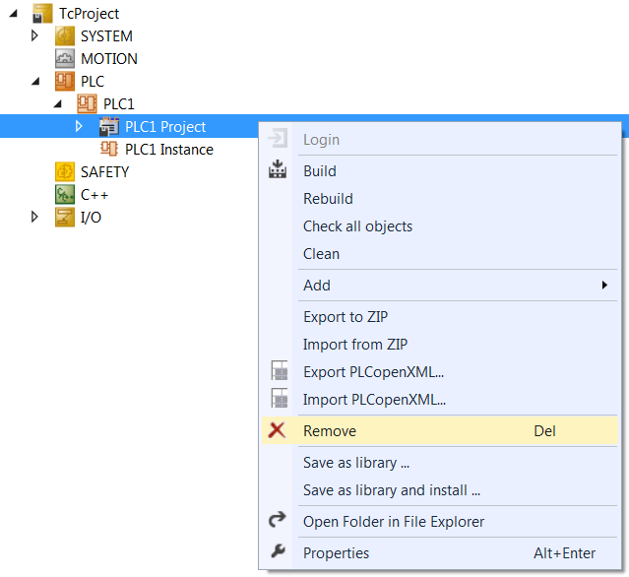Expand the PLC1 Project node

point(79,126)
